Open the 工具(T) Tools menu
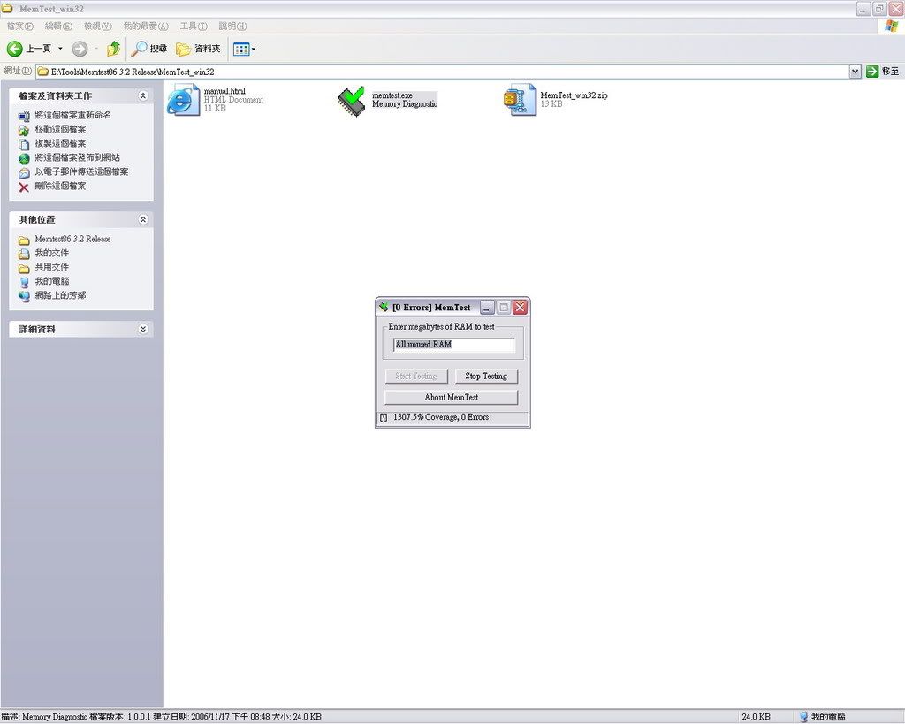This screenshot has height=724, width=905. point(194,26)
